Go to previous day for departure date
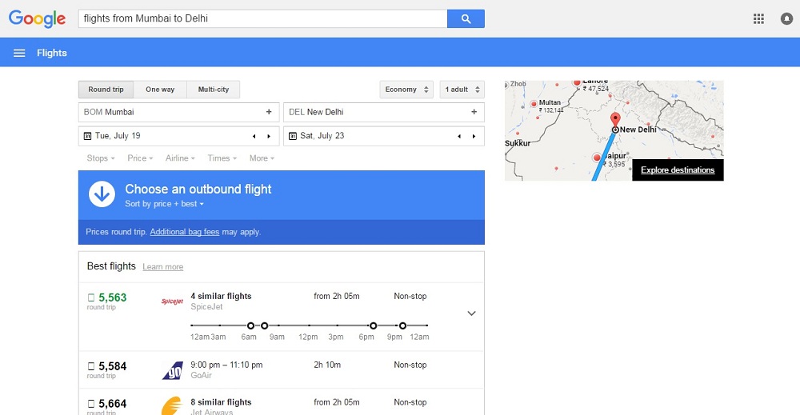Screen dimensions: 800x415 point(254,136)
